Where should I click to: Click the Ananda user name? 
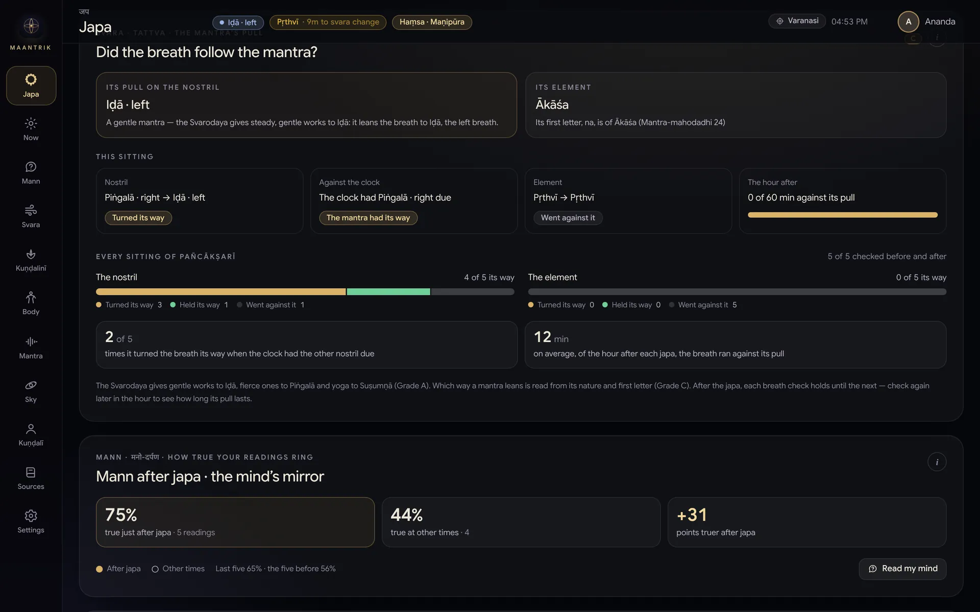[940, 21]
